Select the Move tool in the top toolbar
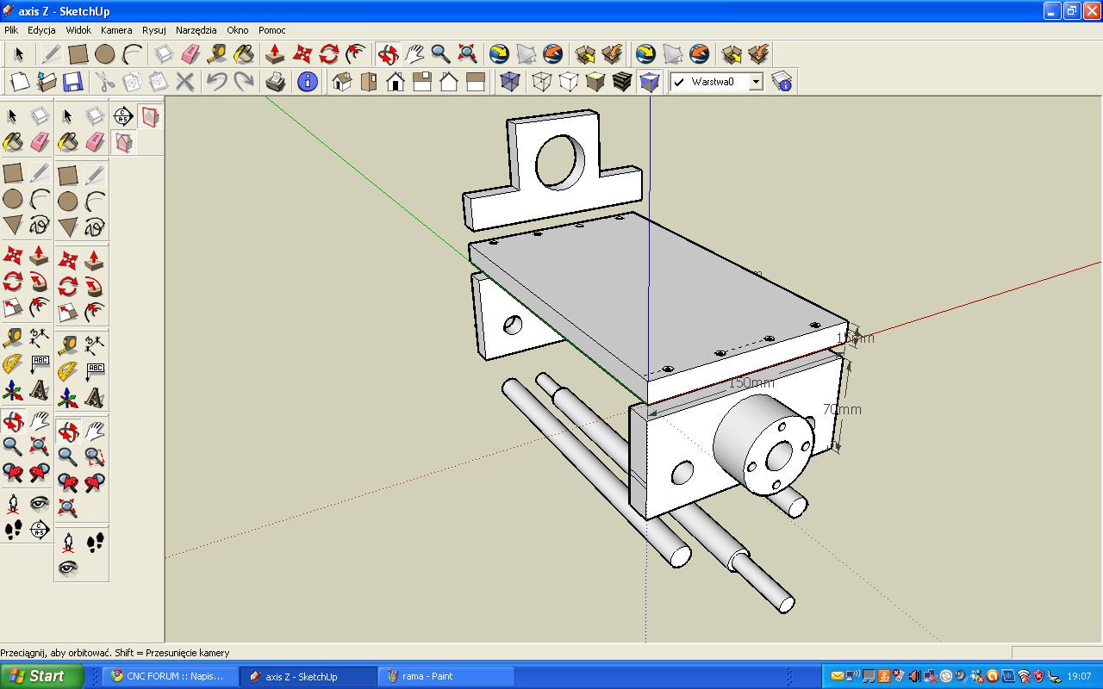The width and height of the screenshot is (1103, 689). click(302, 54)
